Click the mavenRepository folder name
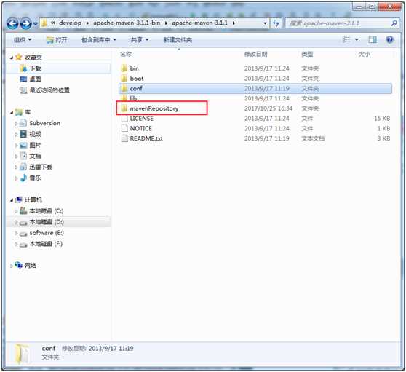Screen dimensions: 406x372 coord(154,108)
